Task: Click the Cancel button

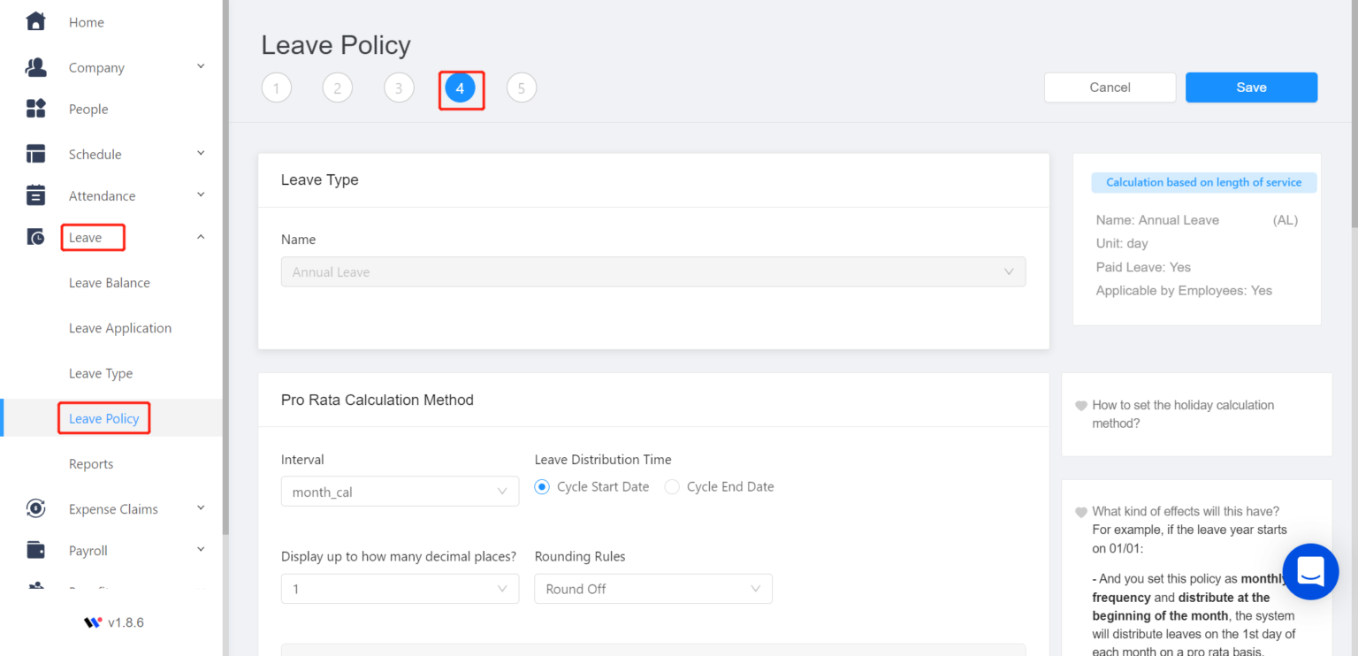Action: point(1110,88)
